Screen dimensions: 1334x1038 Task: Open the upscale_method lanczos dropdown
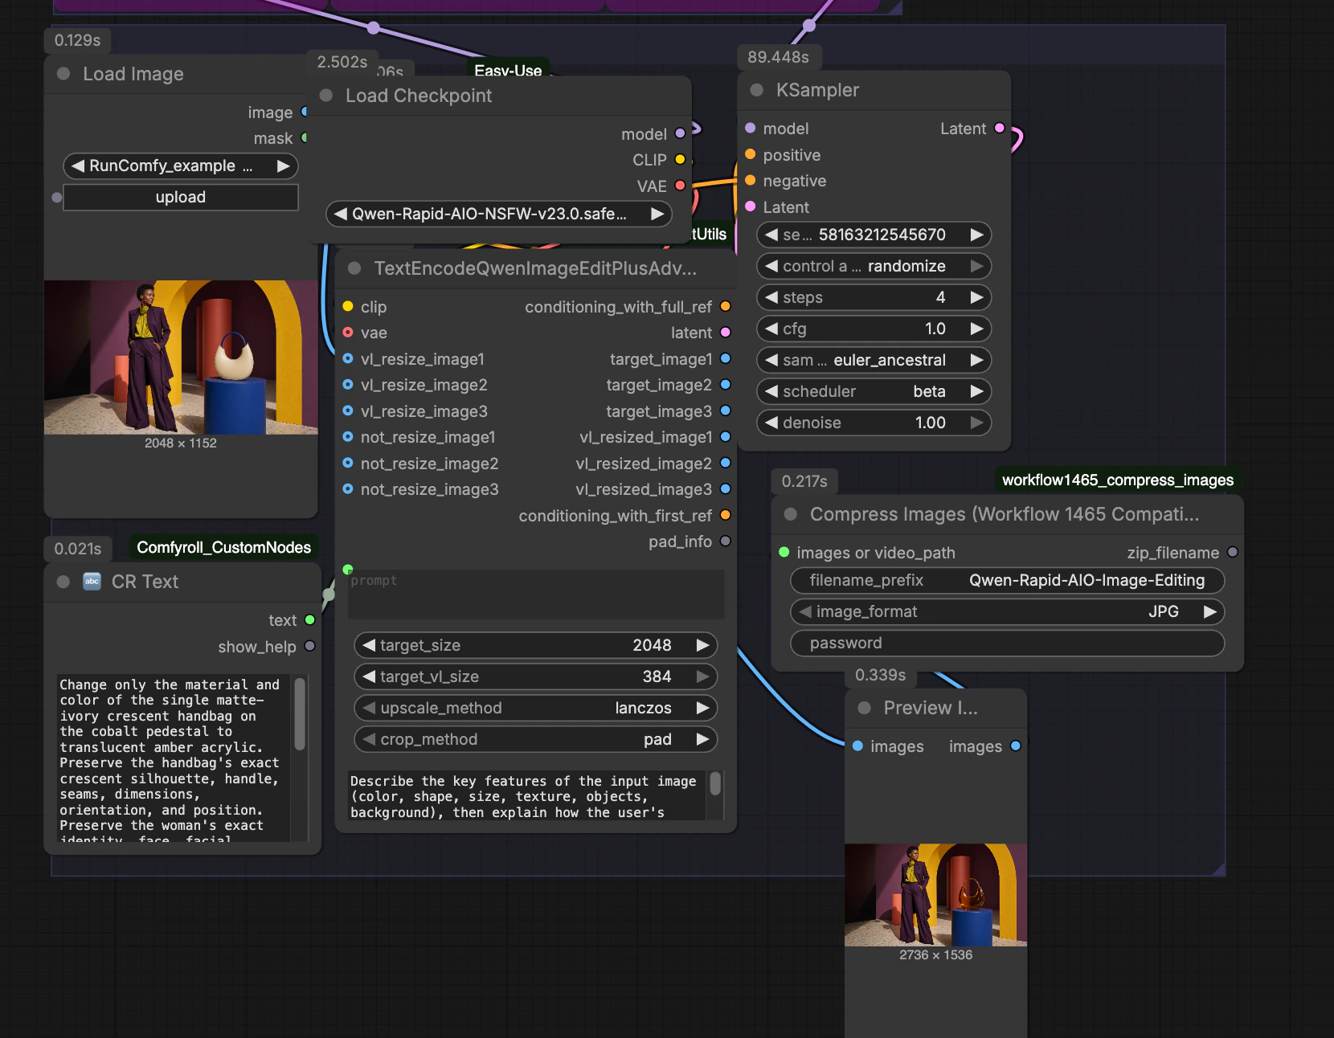click(536, 708)
